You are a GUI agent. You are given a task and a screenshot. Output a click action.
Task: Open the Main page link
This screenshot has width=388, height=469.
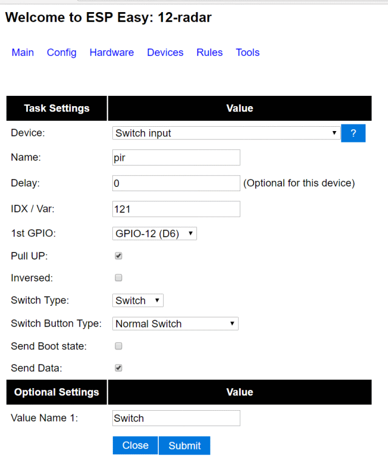22,52
